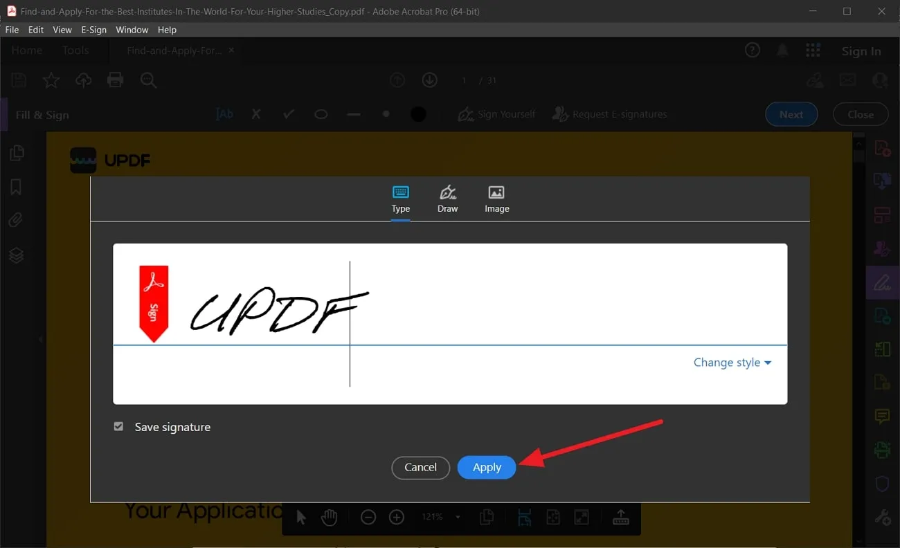Switch to the Draw signature tab
The width and height of the screenshot is (900, 548).
(448, 199)
